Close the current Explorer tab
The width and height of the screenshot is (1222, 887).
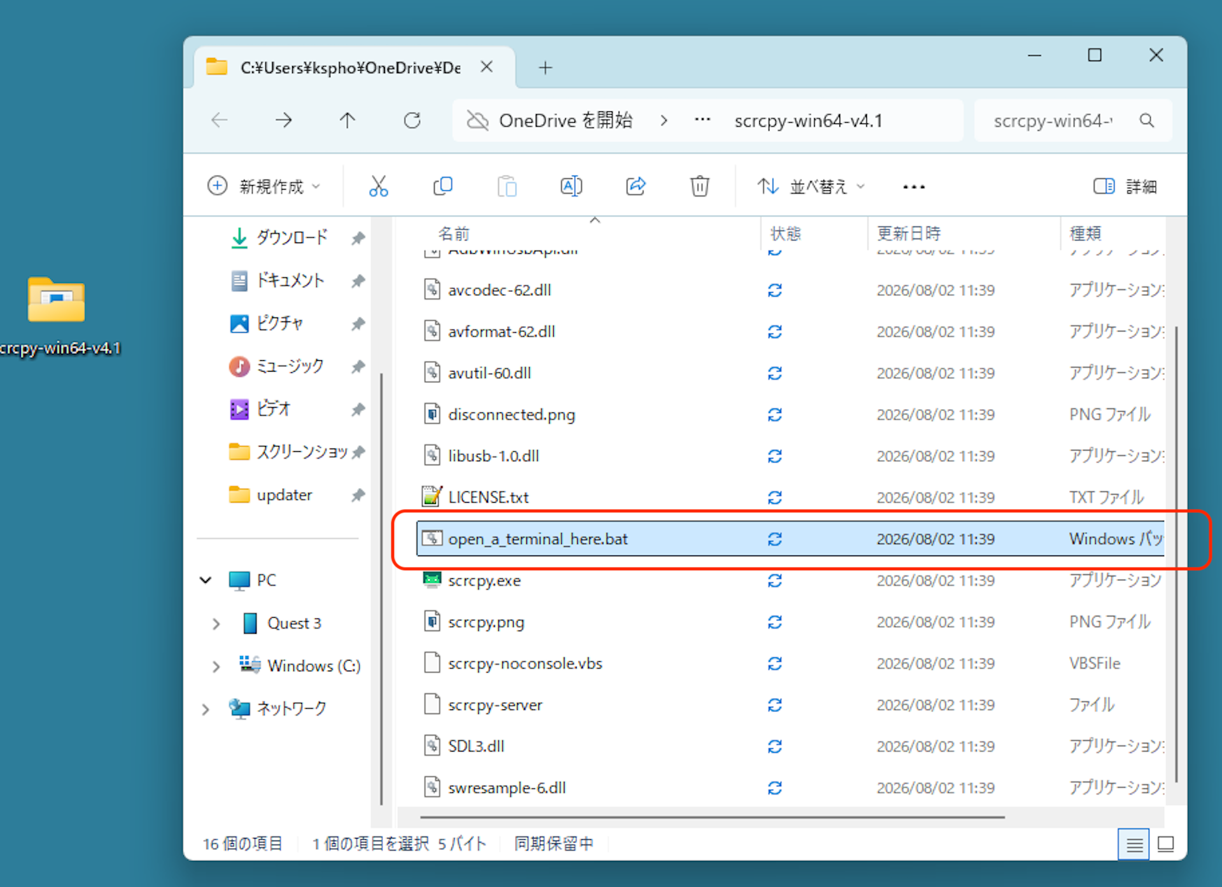click(487, 67)
